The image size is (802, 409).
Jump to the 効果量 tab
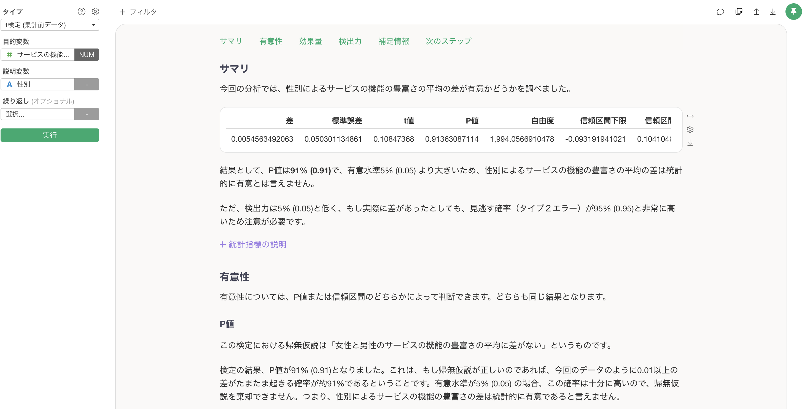(x=310, y=41)
